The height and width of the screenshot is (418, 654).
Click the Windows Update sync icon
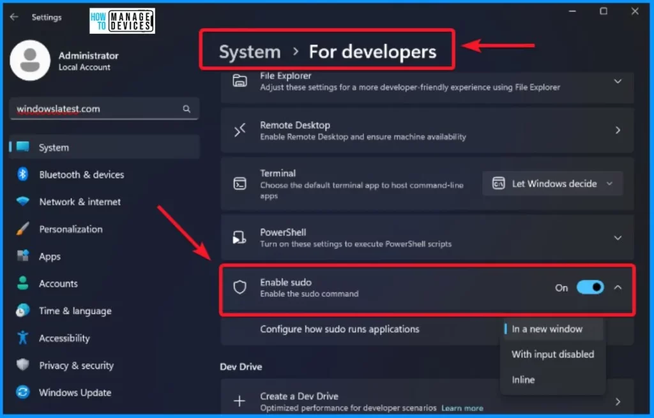(x=23, y=392)
